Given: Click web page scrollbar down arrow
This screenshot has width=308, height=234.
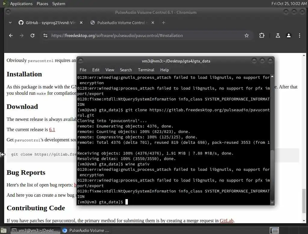Looking at the screenshot, I should tap(304, 221).
